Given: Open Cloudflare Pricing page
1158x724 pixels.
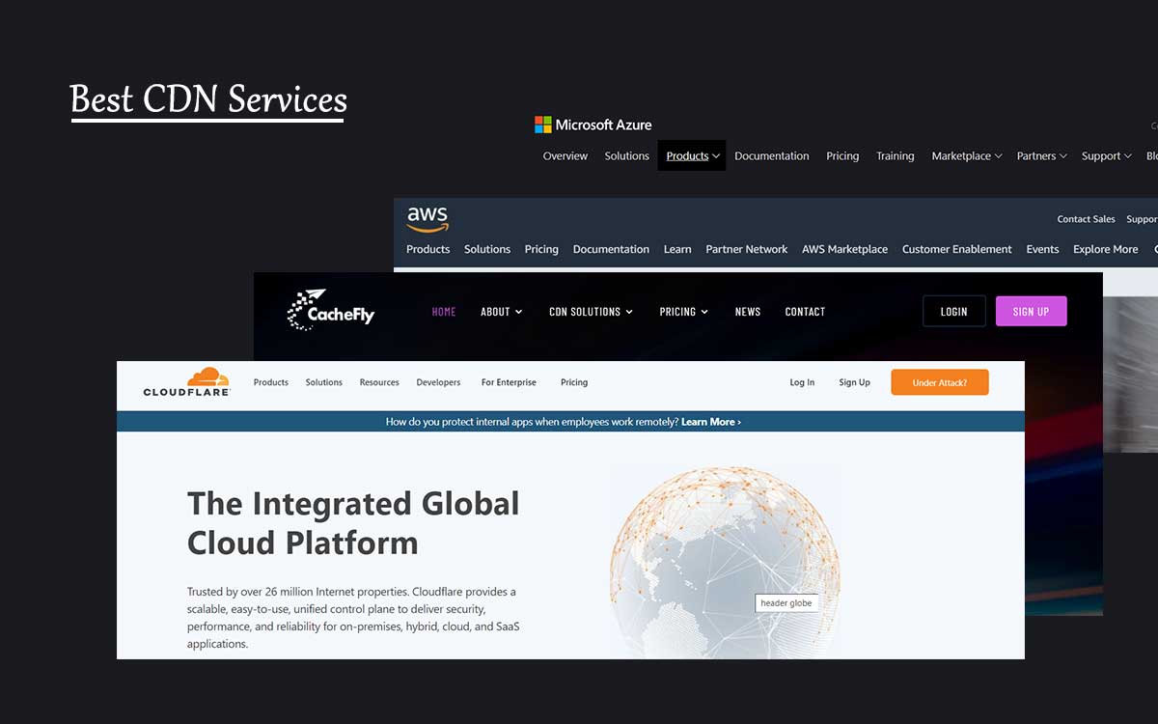Looking at the screenshot, I should point(574,382).
